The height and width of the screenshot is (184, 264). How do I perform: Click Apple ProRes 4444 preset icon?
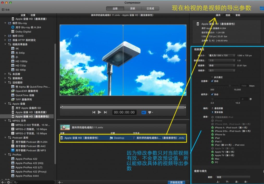tap(13, 176)
